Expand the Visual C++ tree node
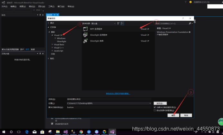Viewport: 223px width, 135px height. tap(52, 48)
